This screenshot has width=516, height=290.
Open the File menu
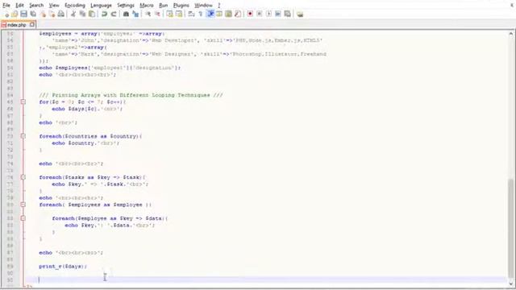point(6,6)
